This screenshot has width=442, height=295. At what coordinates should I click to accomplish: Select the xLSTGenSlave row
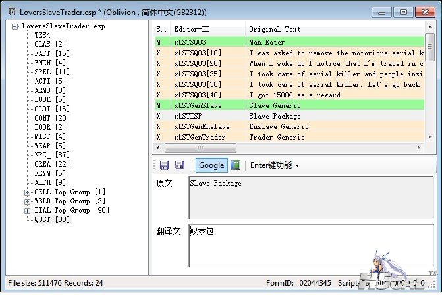tap(198, 105)
